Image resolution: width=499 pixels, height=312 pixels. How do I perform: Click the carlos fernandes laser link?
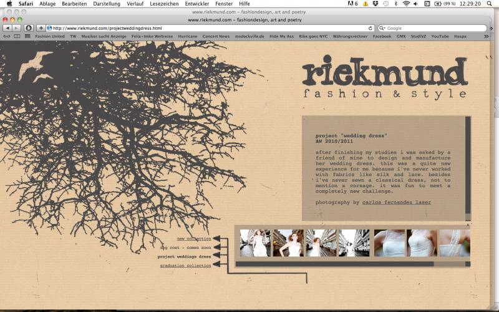tap(396, 202)
